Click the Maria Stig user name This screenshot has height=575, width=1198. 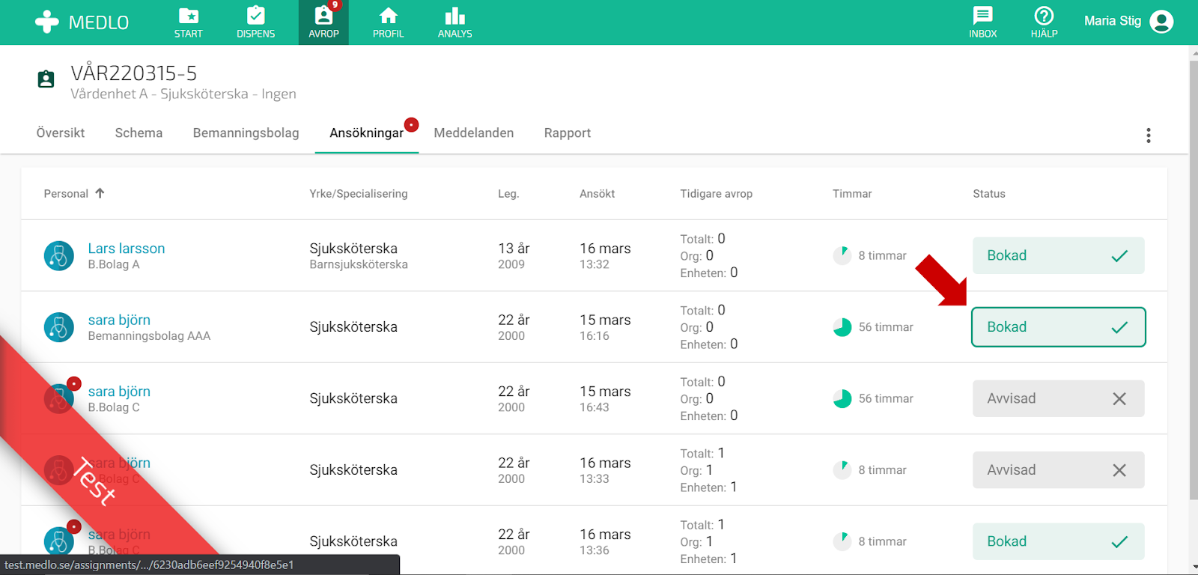[1112, 21]
